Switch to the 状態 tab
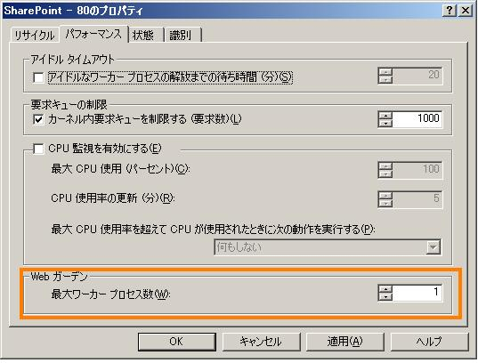The width and height of the screenshot is (478, 363). coord(143,36)
